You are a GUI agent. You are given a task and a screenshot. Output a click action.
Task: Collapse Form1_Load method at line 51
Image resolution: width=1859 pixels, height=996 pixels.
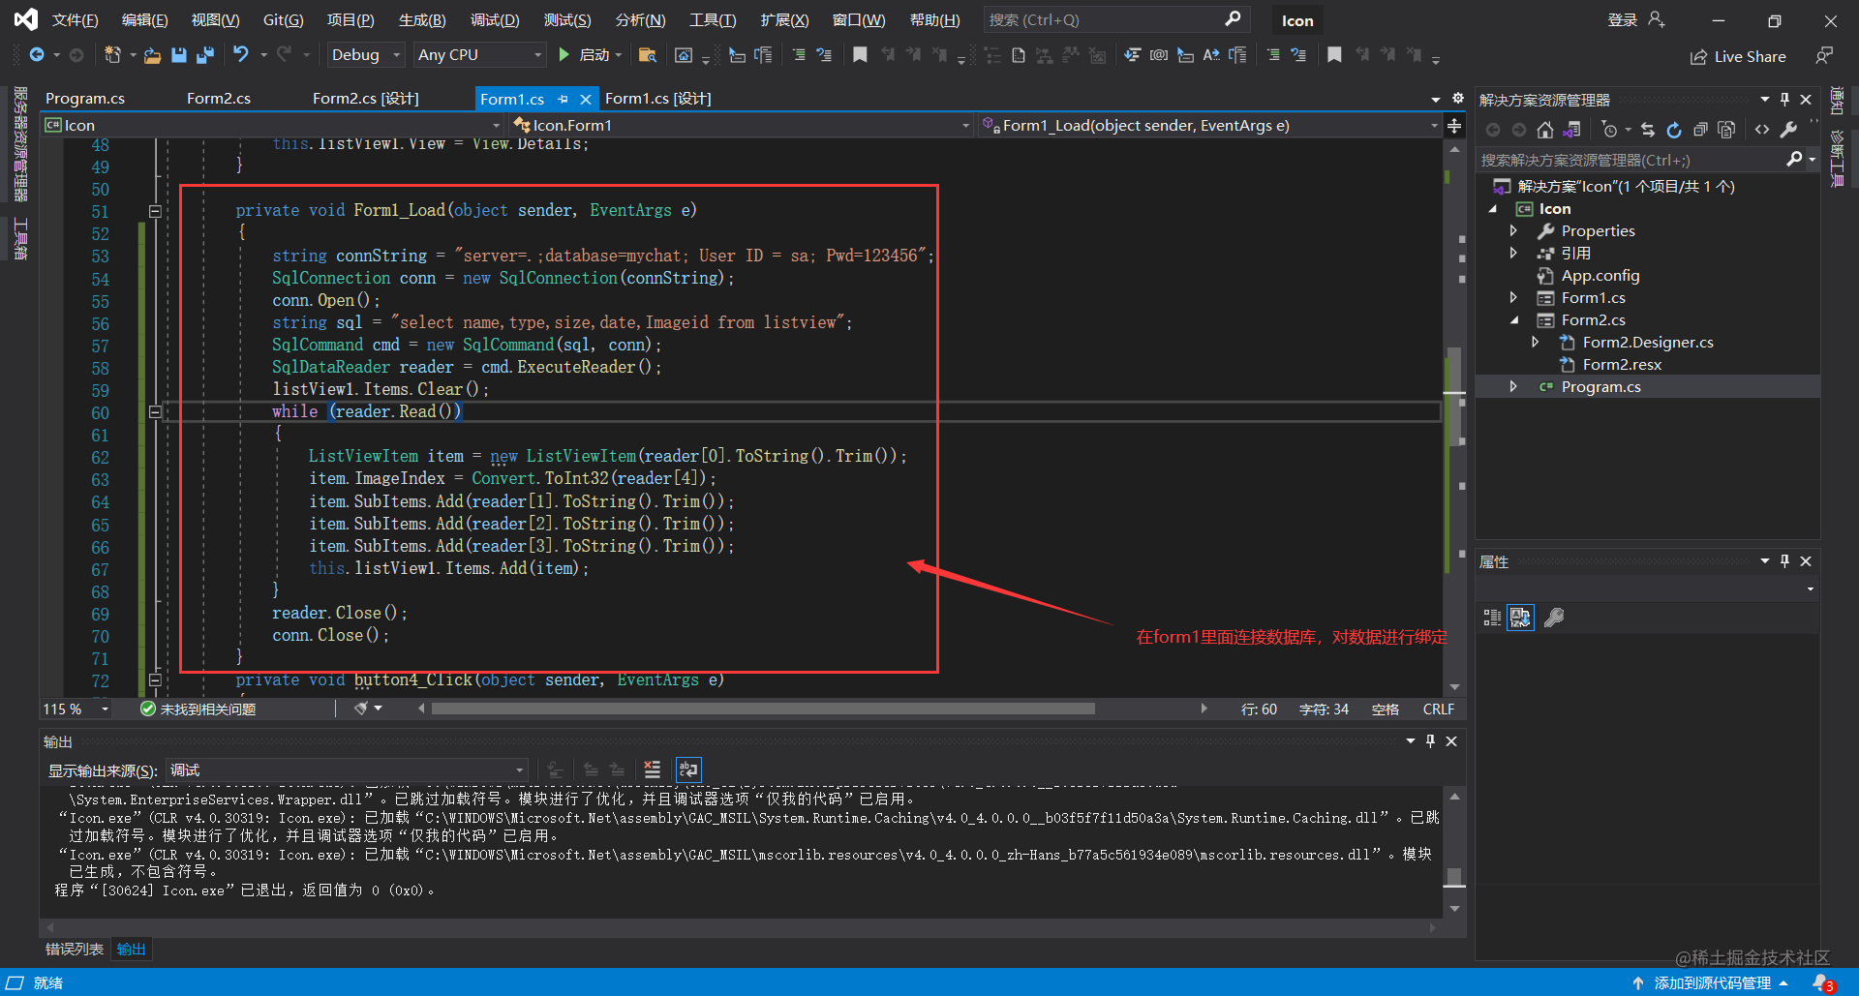(155, 211)
